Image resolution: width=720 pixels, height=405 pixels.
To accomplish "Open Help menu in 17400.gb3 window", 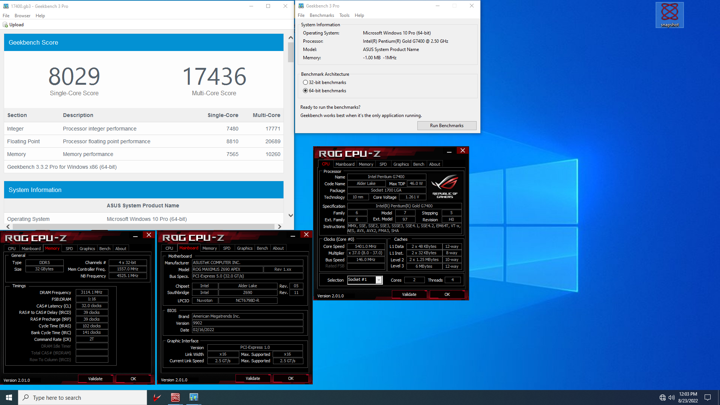I will pyautogui.click(x=40, y=16).
